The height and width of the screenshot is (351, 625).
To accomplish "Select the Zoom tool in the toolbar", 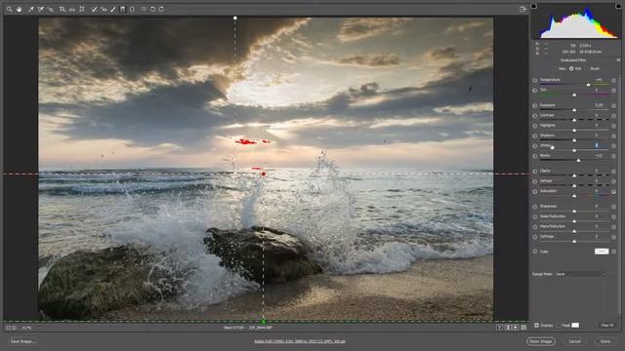I will click(10, 9).
